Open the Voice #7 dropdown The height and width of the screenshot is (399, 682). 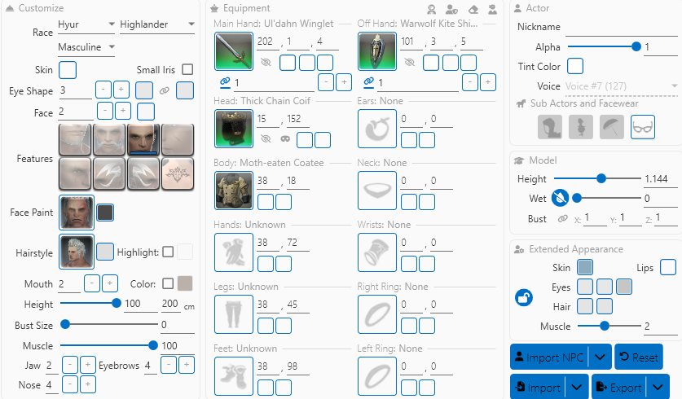[x=622, y=86]
